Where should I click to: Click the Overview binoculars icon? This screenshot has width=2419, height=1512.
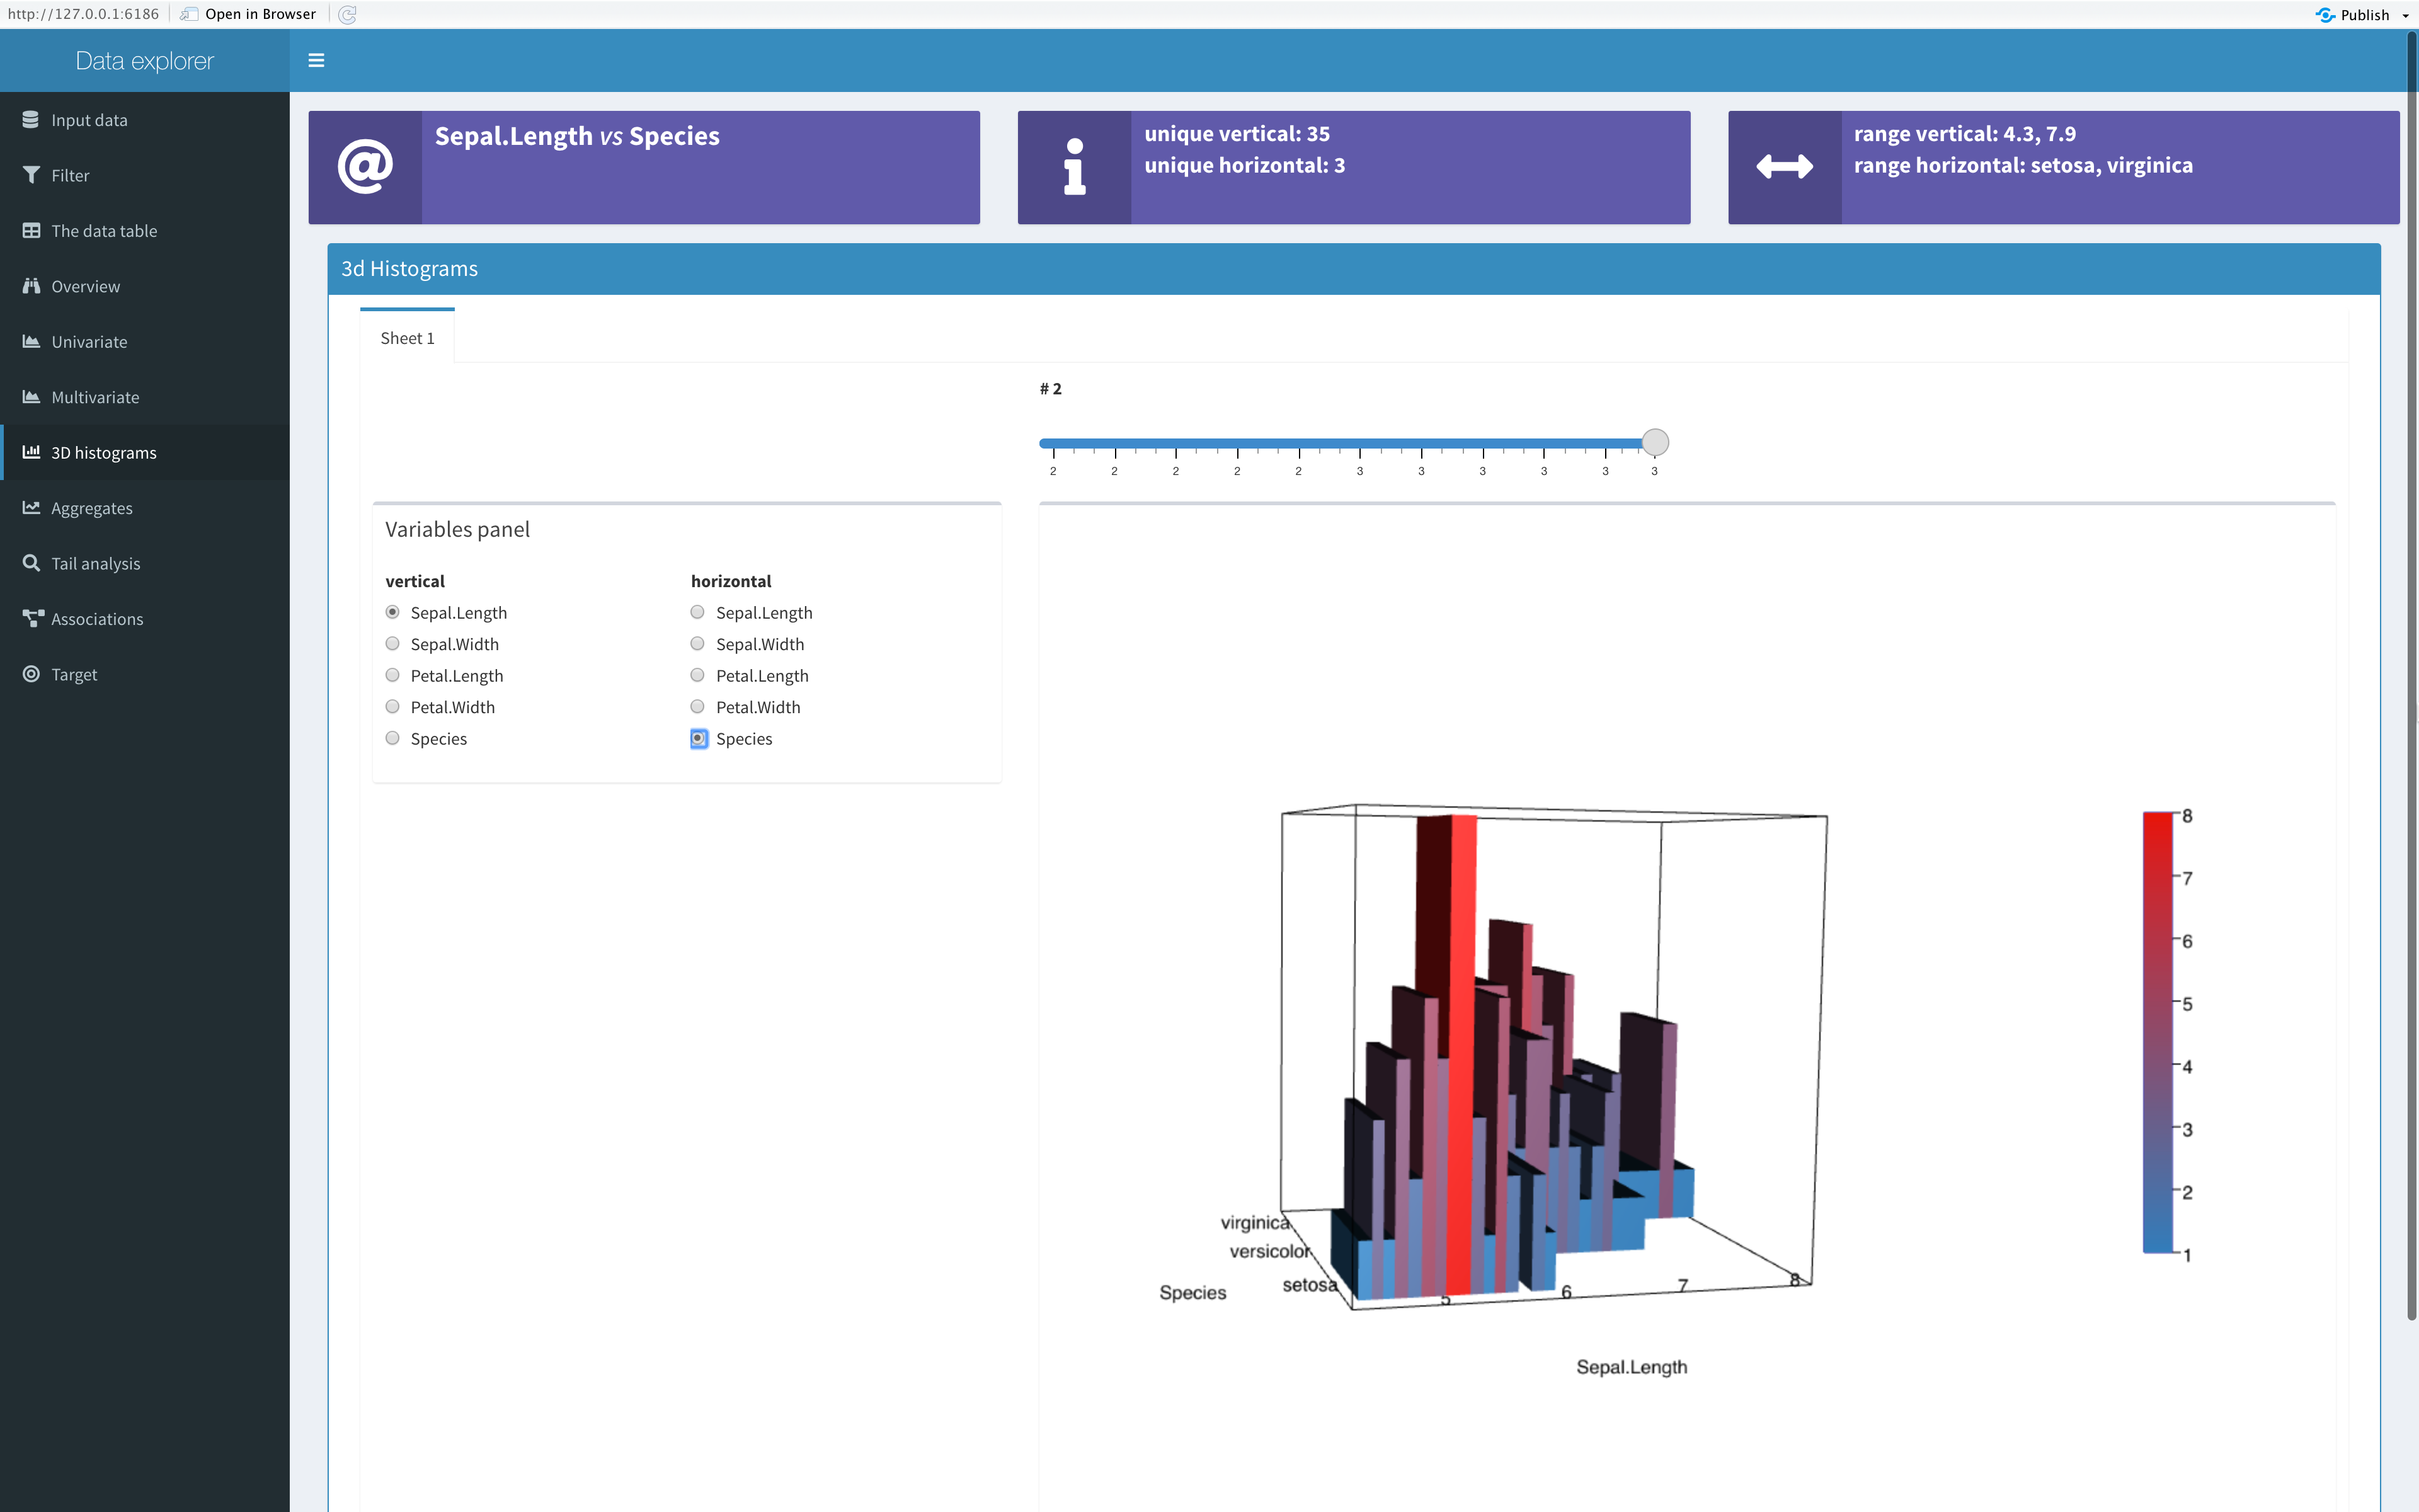coord(31,286)
